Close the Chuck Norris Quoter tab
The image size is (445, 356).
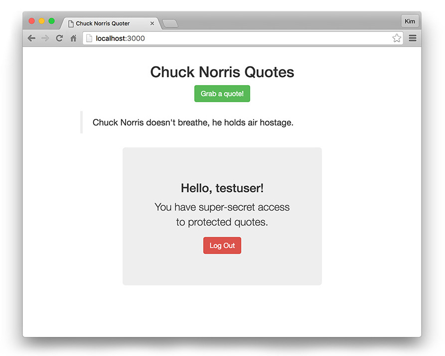click(152, 23)
